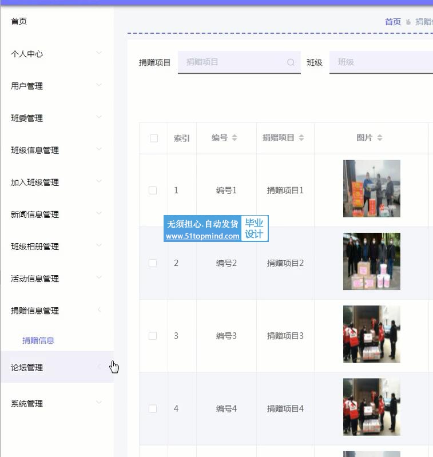This screenshot has height=457, width=433.
Task: Expand the 班级相册管理 menu chevron
Action: pyautogui.click(x=99, y=245)
